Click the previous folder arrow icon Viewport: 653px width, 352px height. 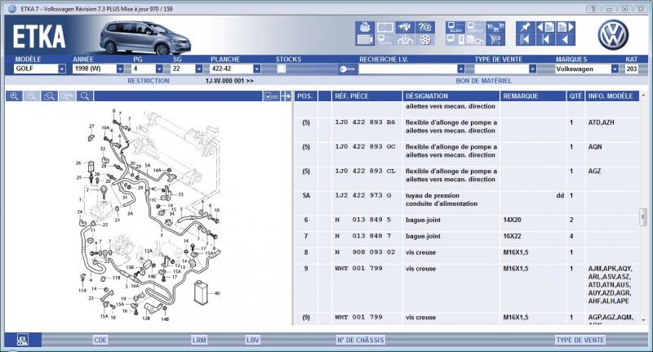pos(545,27)
